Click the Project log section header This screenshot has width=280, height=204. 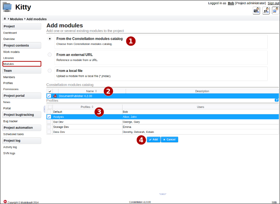(x=22, y=141)
